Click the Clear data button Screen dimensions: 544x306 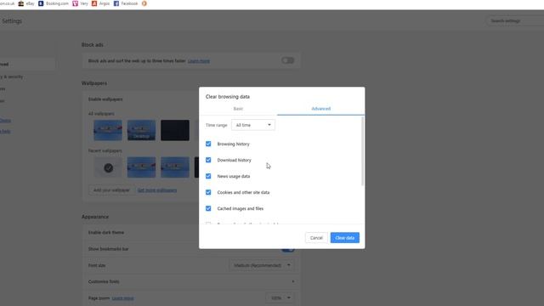click(x=345, y=238)
